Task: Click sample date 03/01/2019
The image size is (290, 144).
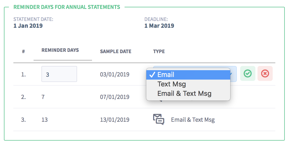Action: [x=115, y=74]
